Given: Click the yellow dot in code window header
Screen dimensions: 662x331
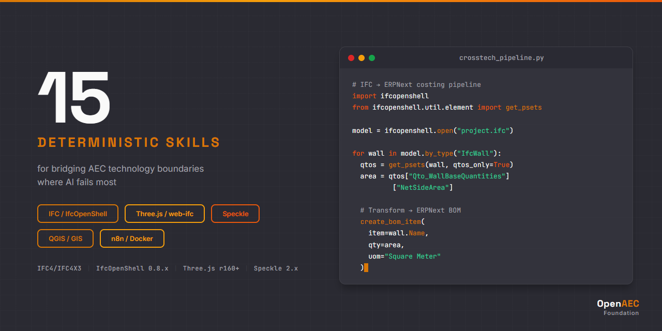Looking at the screenshot, I should 362,58.
